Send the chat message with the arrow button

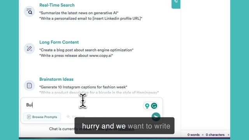[156, 117]
